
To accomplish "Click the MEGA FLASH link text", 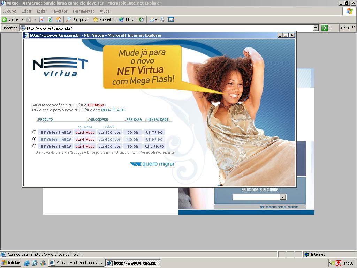I will click(x=113, y=110).
